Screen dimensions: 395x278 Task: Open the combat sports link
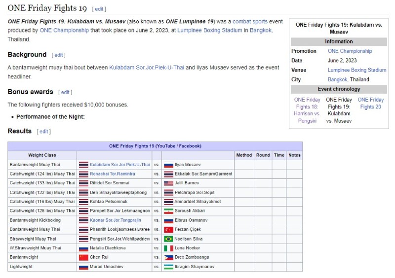click(x=250, y=22)
